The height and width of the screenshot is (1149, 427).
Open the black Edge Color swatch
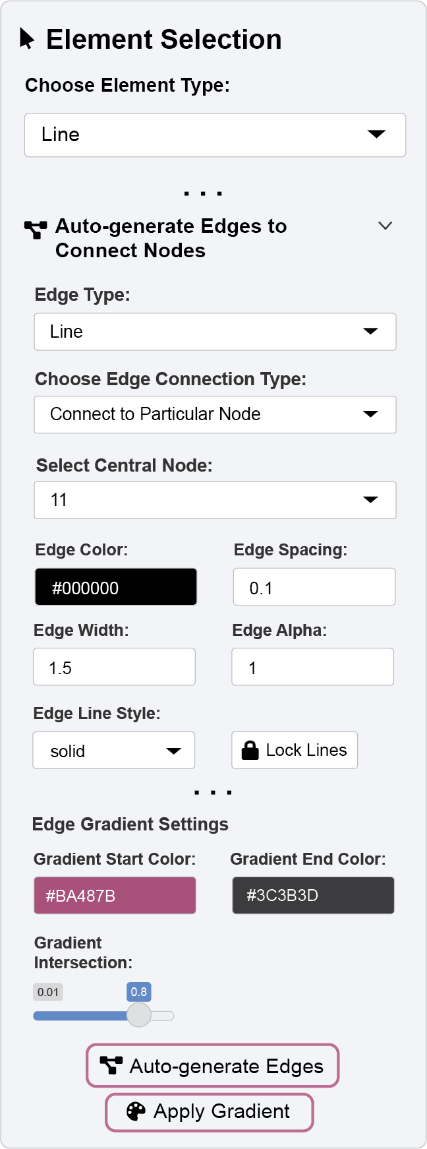116,587
